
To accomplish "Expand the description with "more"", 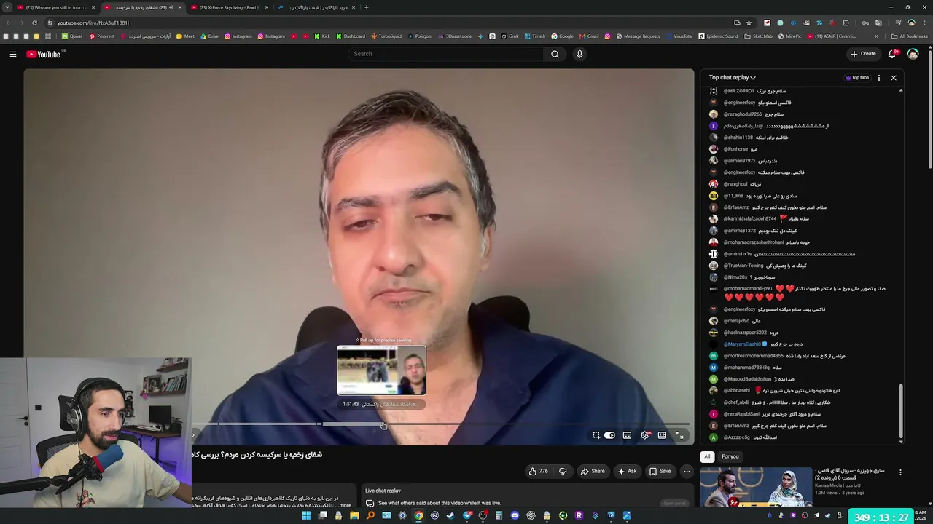I will tap(345, 504).
